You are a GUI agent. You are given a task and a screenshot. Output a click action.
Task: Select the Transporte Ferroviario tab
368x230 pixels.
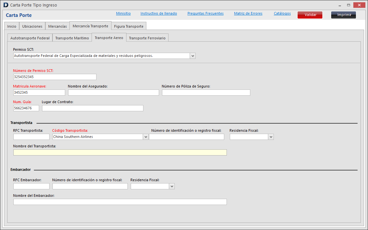tap(147, 38)
